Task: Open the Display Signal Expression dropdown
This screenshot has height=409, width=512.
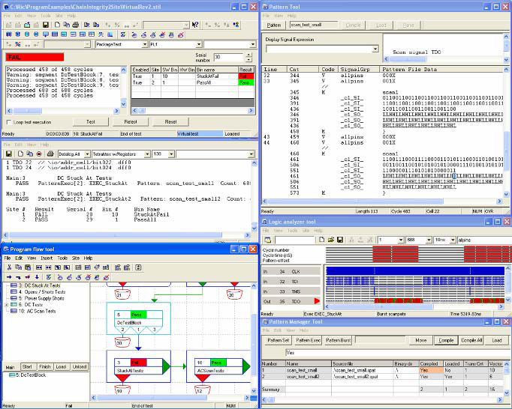Action: pyautogui.click(x=374, y=49)
